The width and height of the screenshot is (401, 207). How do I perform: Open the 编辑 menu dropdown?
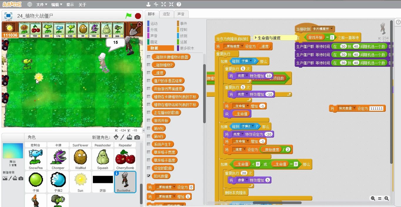click(56, 4)
